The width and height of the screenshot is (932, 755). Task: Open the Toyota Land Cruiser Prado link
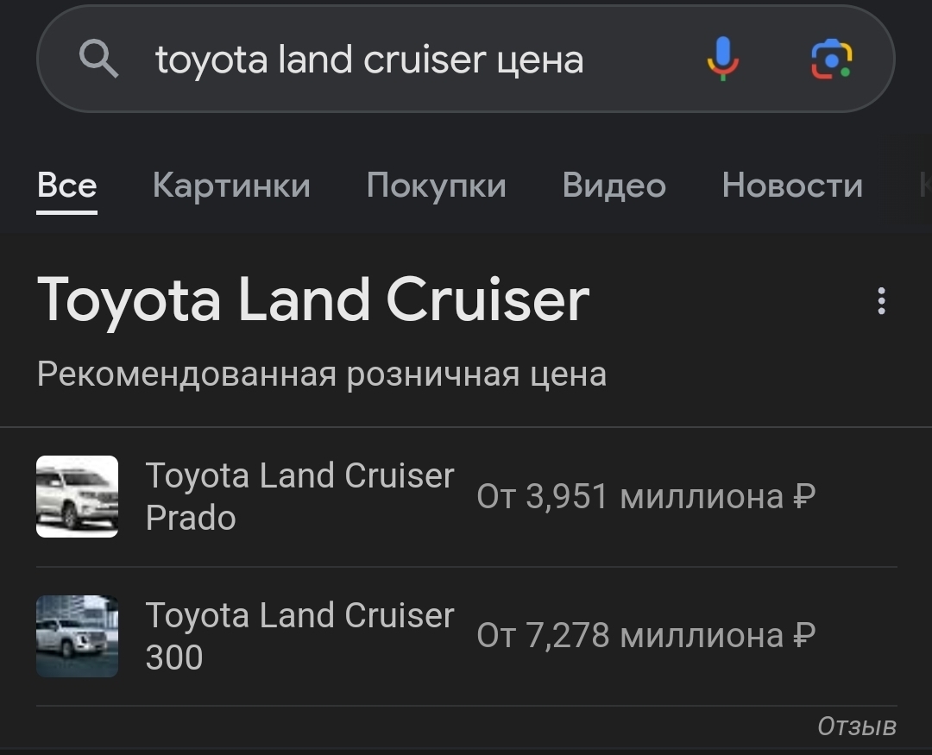tap(299, 496)
